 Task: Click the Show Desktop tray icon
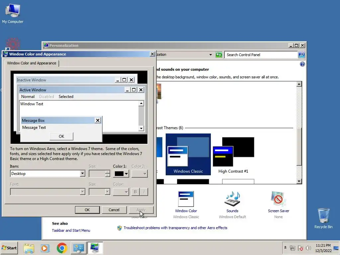pyautogui.click(x=336, y=248)
